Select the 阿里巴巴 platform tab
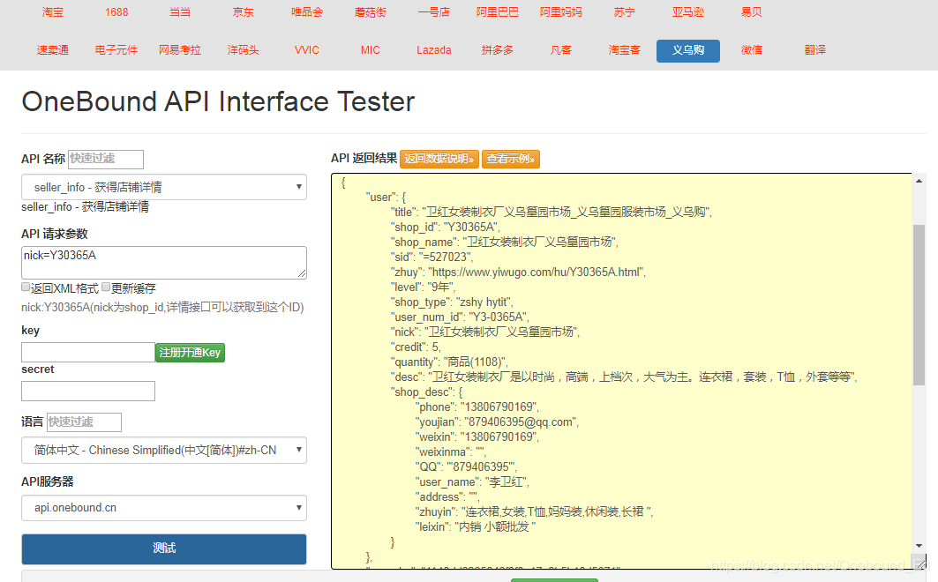The height and width of the screenshot is (582, 938). 497,12
